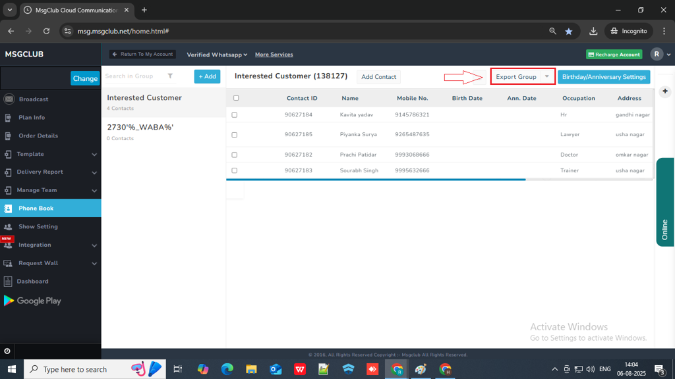Switch to MsgClub Cloud Communication tab
This screenshot has height=379, width=675.
click(76, 10)
